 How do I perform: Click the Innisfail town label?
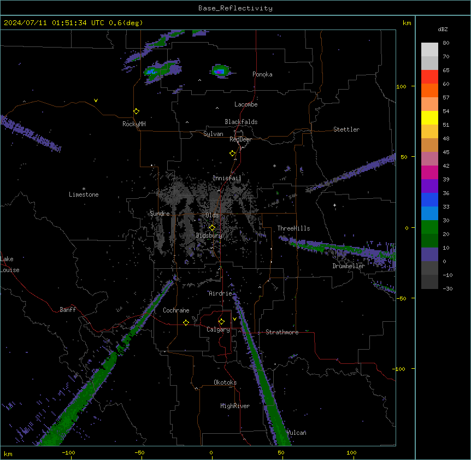[227, 178]
